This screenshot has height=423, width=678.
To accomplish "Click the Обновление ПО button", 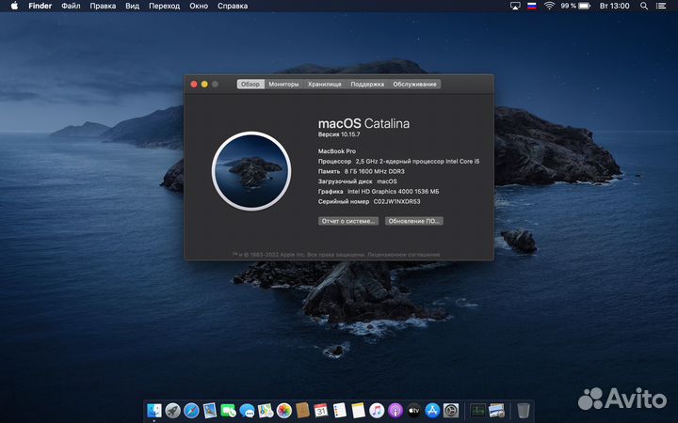I will 414,221.
